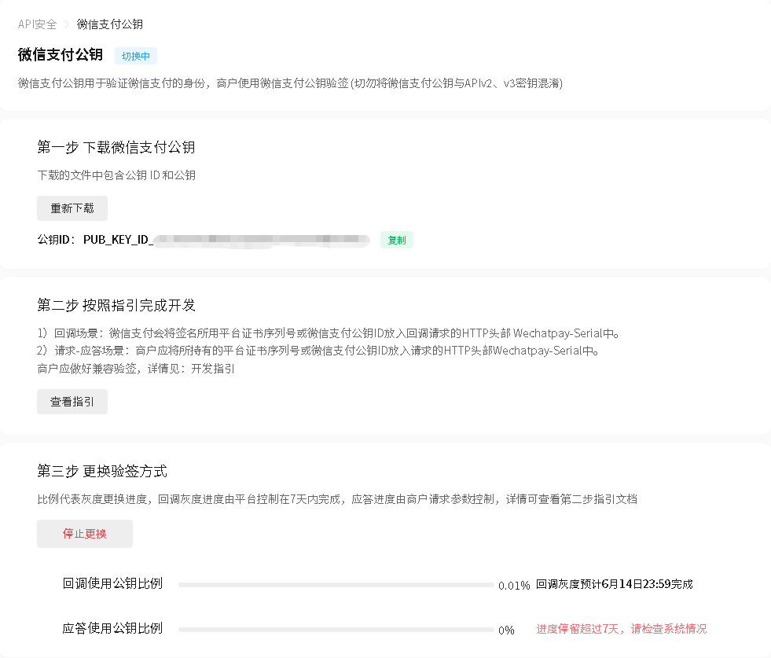Screen dimensions: 771x658
Task: Click the page description about 微信支付公钥用于验证
Action: coord(290,83)
